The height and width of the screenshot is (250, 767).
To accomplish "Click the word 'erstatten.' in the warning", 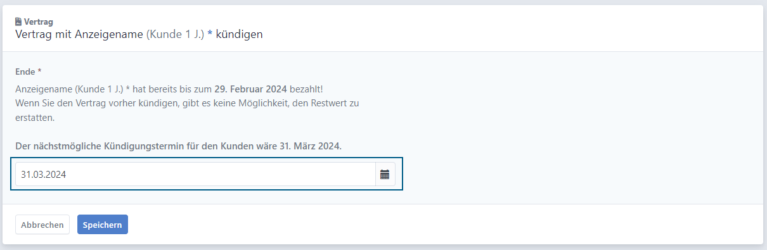I will click(x=35, y=118).
